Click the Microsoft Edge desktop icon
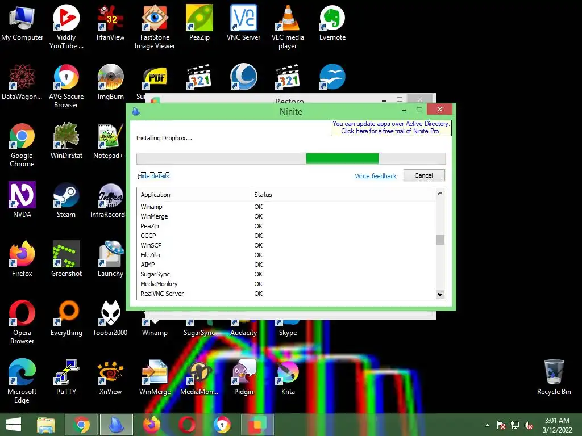 22,381
